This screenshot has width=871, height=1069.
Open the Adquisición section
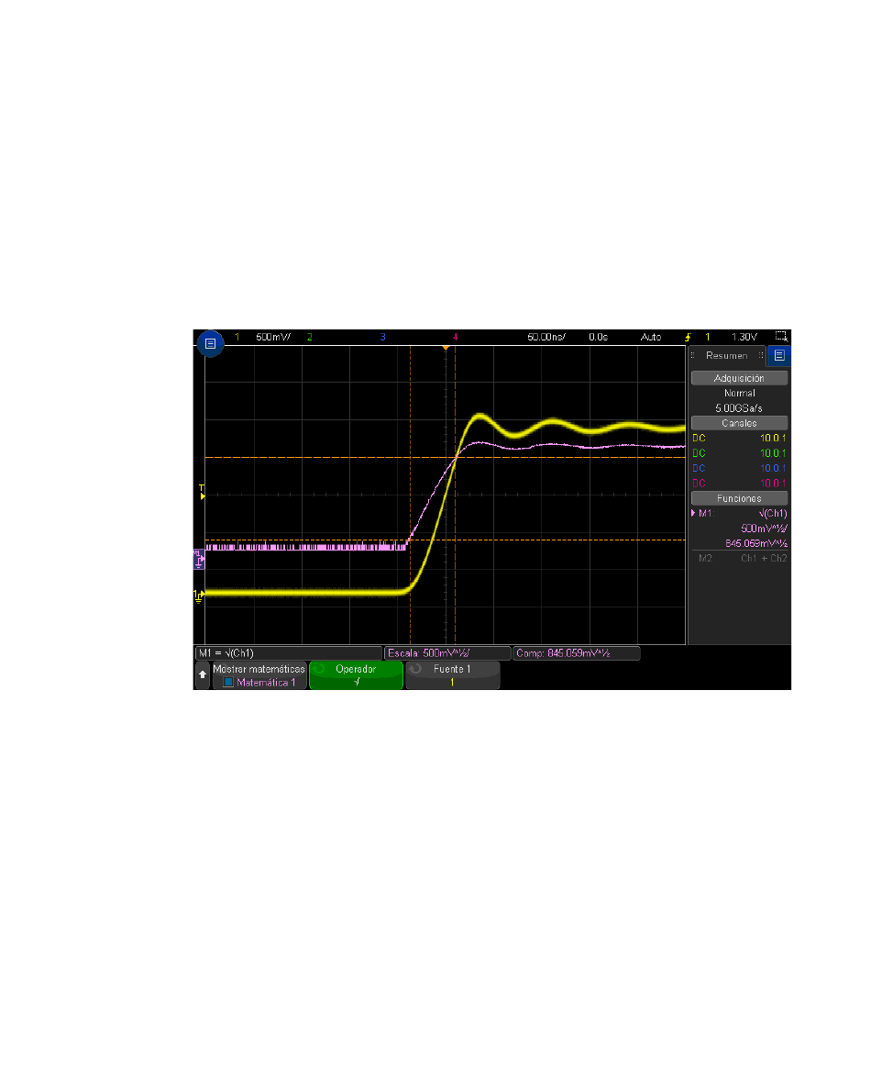coord(739,378)
